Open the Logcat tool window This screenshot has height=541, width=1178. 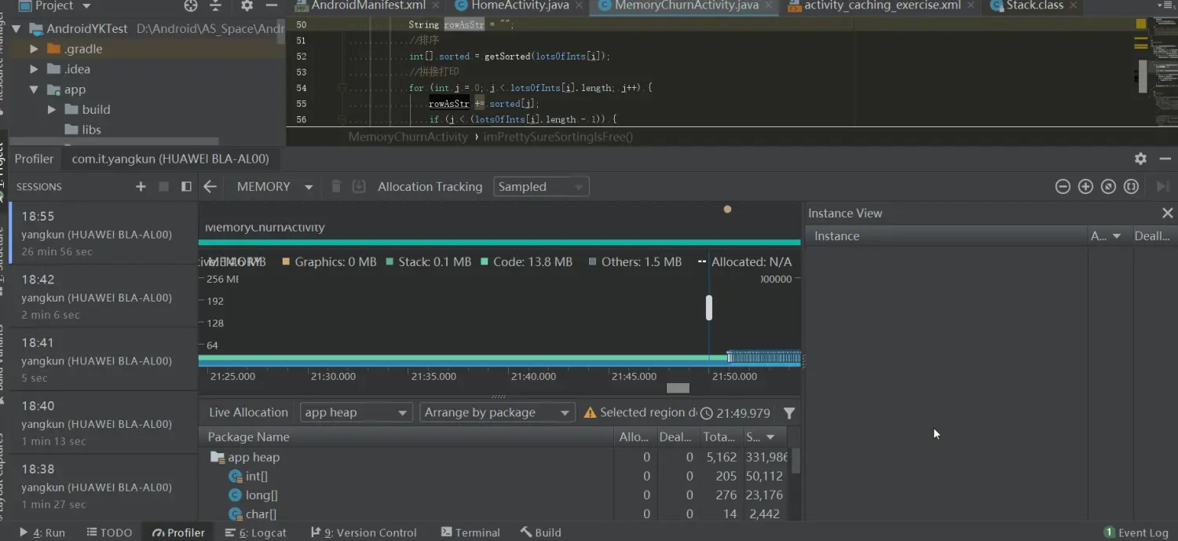[x=255, y=532]
